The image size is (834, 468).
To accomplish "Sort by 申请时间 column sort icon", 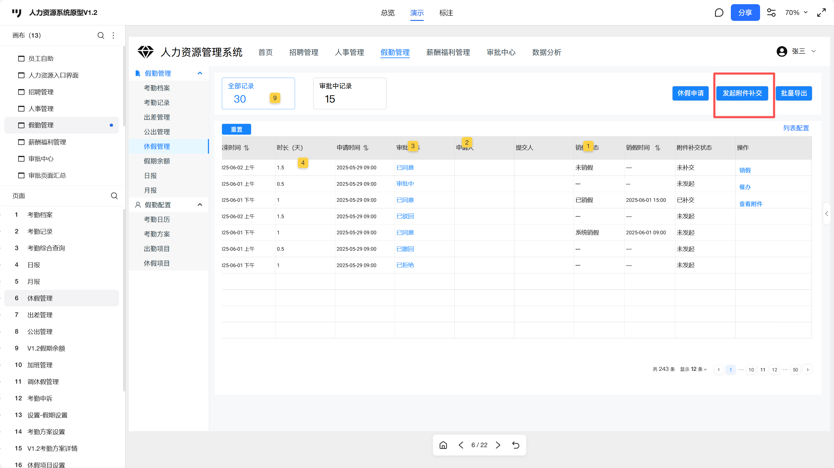I will 366,148.
